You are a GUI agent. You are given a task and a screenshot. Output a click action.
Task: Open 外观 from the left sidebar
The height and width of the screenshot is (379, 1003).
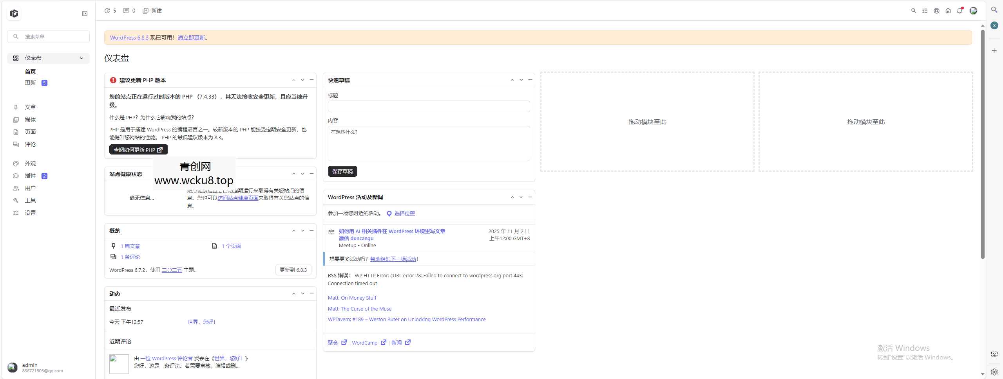(30, 163)
